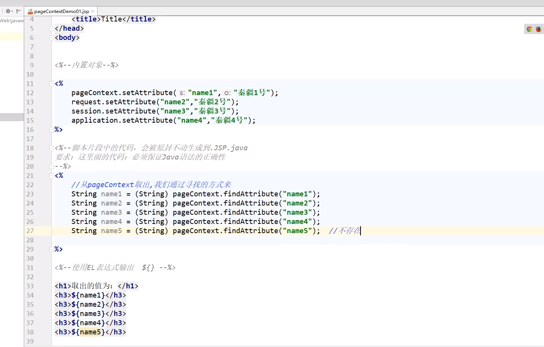Click the 内置对象 comment on line 9

click(87, 65)
